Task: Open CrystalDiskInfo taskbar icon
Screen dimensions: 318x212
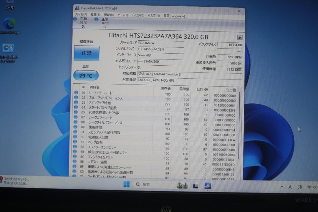Action: [x=208, y=186]
